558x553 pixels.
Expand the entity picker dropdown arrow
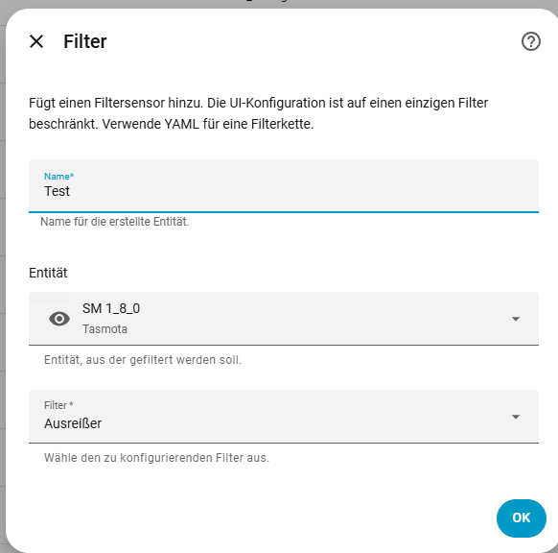[x=516, y=319]
